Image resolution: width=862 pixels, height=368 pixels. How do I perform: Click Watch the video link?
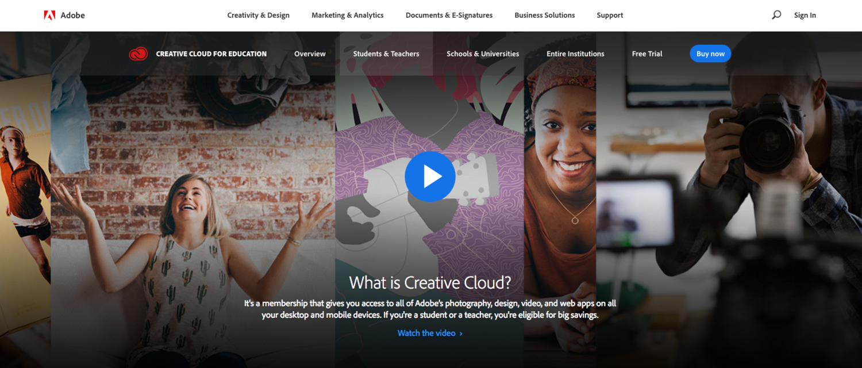(x=430, y=333)
